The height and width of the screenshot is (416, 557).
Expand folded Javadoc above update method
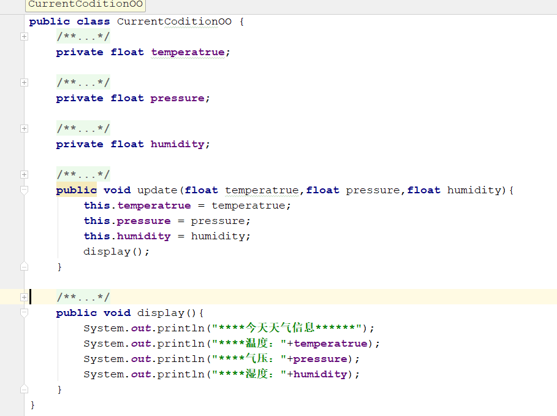24,175
